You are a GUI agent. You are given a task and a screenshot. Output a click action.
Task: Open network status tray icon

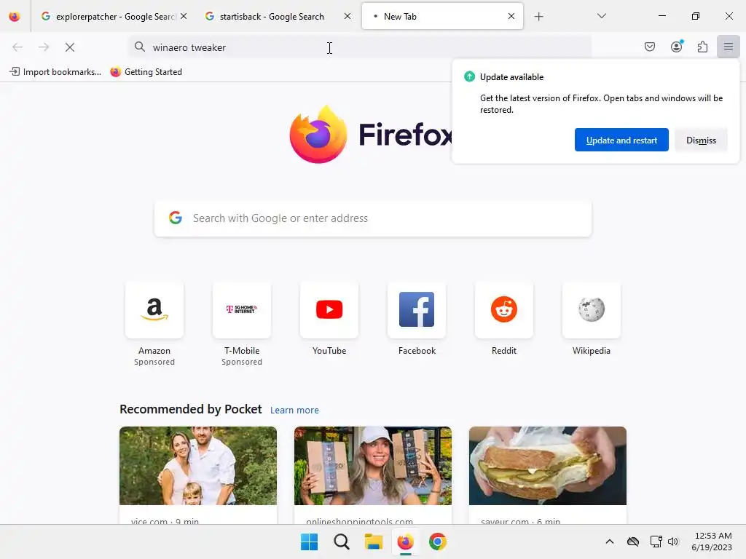pyautogui.click(x=656, y=542)
